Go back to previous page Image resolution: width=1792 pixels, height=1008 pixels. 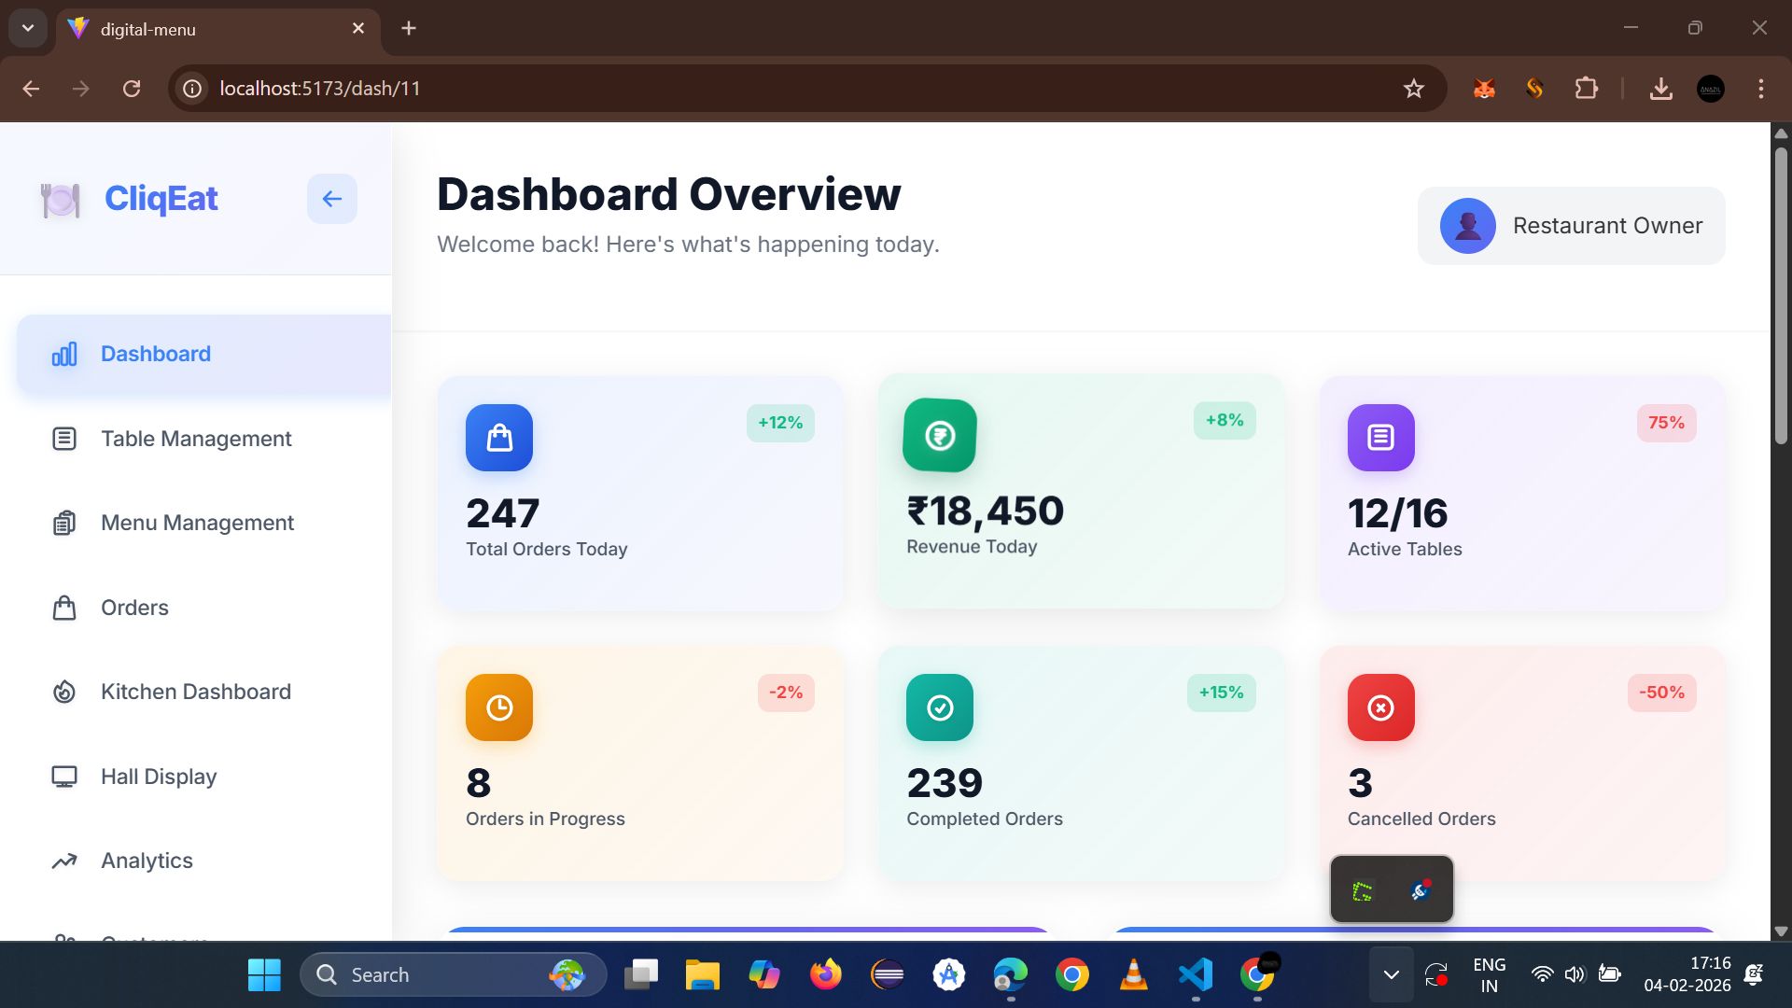tap(31, 89)
